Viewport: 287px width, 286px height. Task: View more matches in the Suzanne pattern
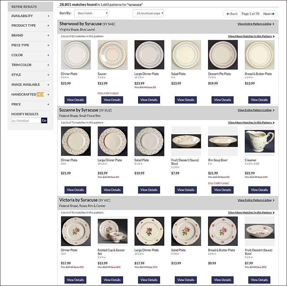[251, 123]
